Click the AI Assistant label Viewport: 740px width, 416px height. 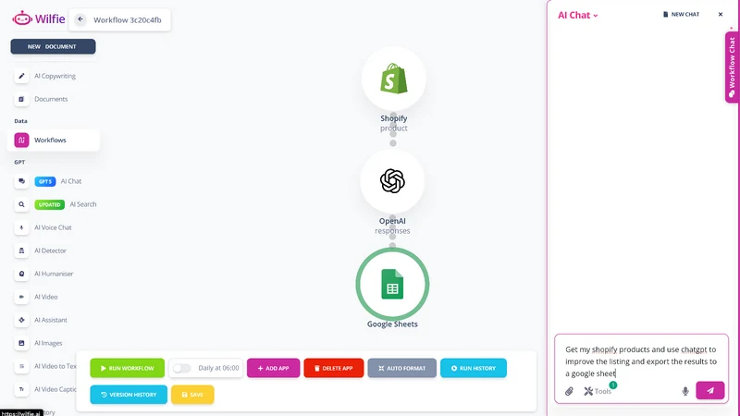51,320
